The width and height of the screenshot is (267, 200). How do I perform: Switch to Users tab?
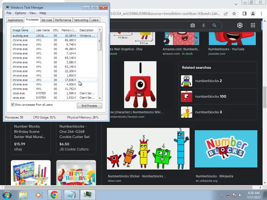pyautogui.click(x=95, y=20)
